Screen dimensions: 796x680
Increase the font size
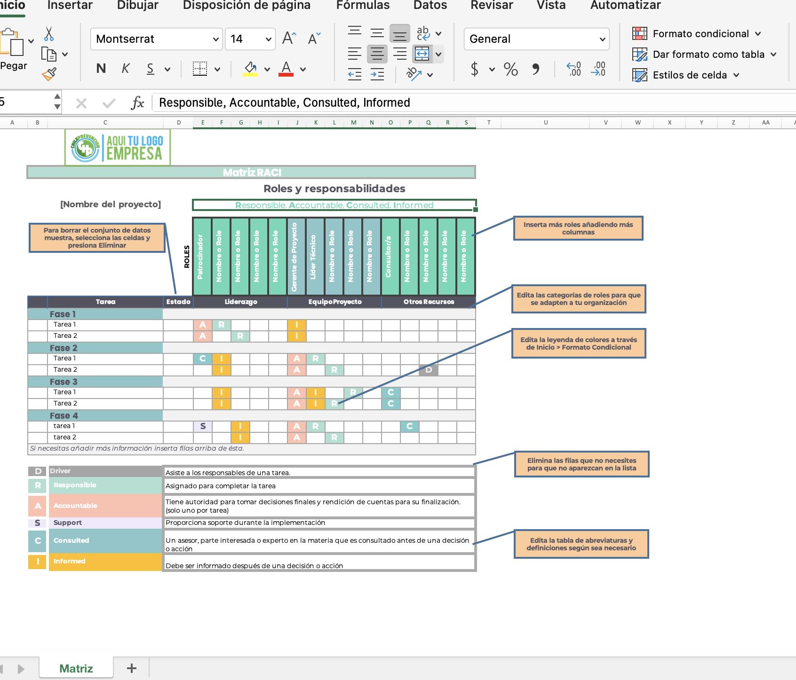coord(288,38)
